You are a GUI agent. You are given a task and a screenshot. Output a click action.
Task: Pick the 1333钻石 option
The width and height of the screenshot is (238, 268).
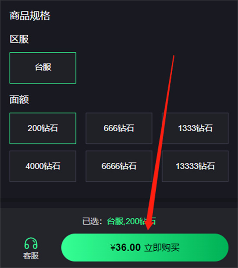click(195, 128)
